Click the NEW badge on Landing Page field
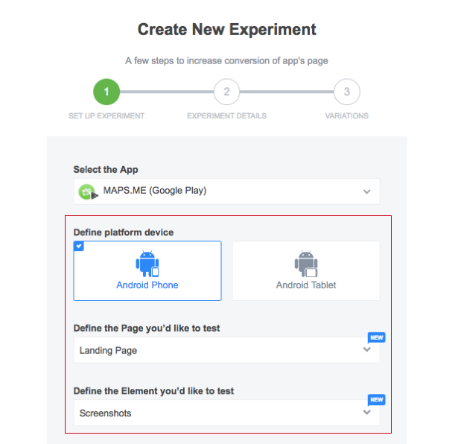Image resolution: width=458 pixels, height=444 pixels. coord(376,338)
